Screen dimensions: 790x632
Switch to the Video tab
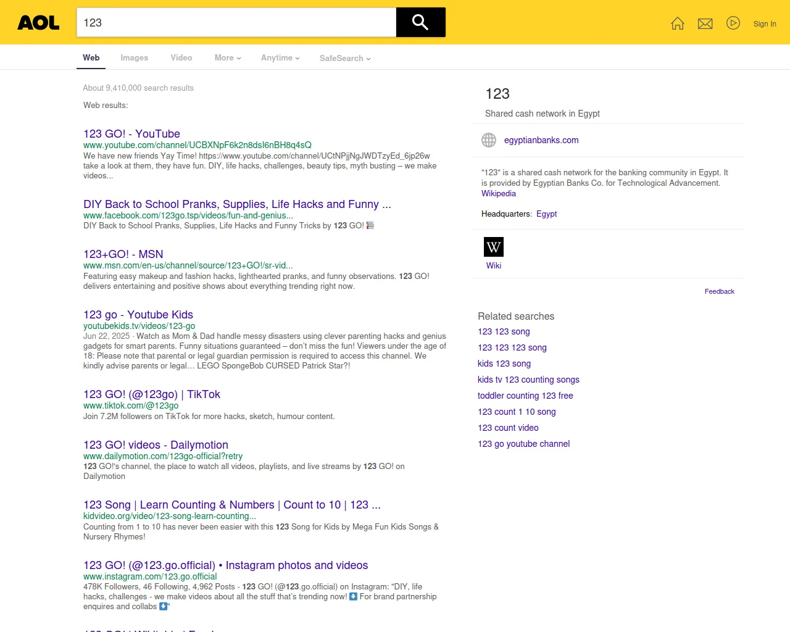[181, 58]
